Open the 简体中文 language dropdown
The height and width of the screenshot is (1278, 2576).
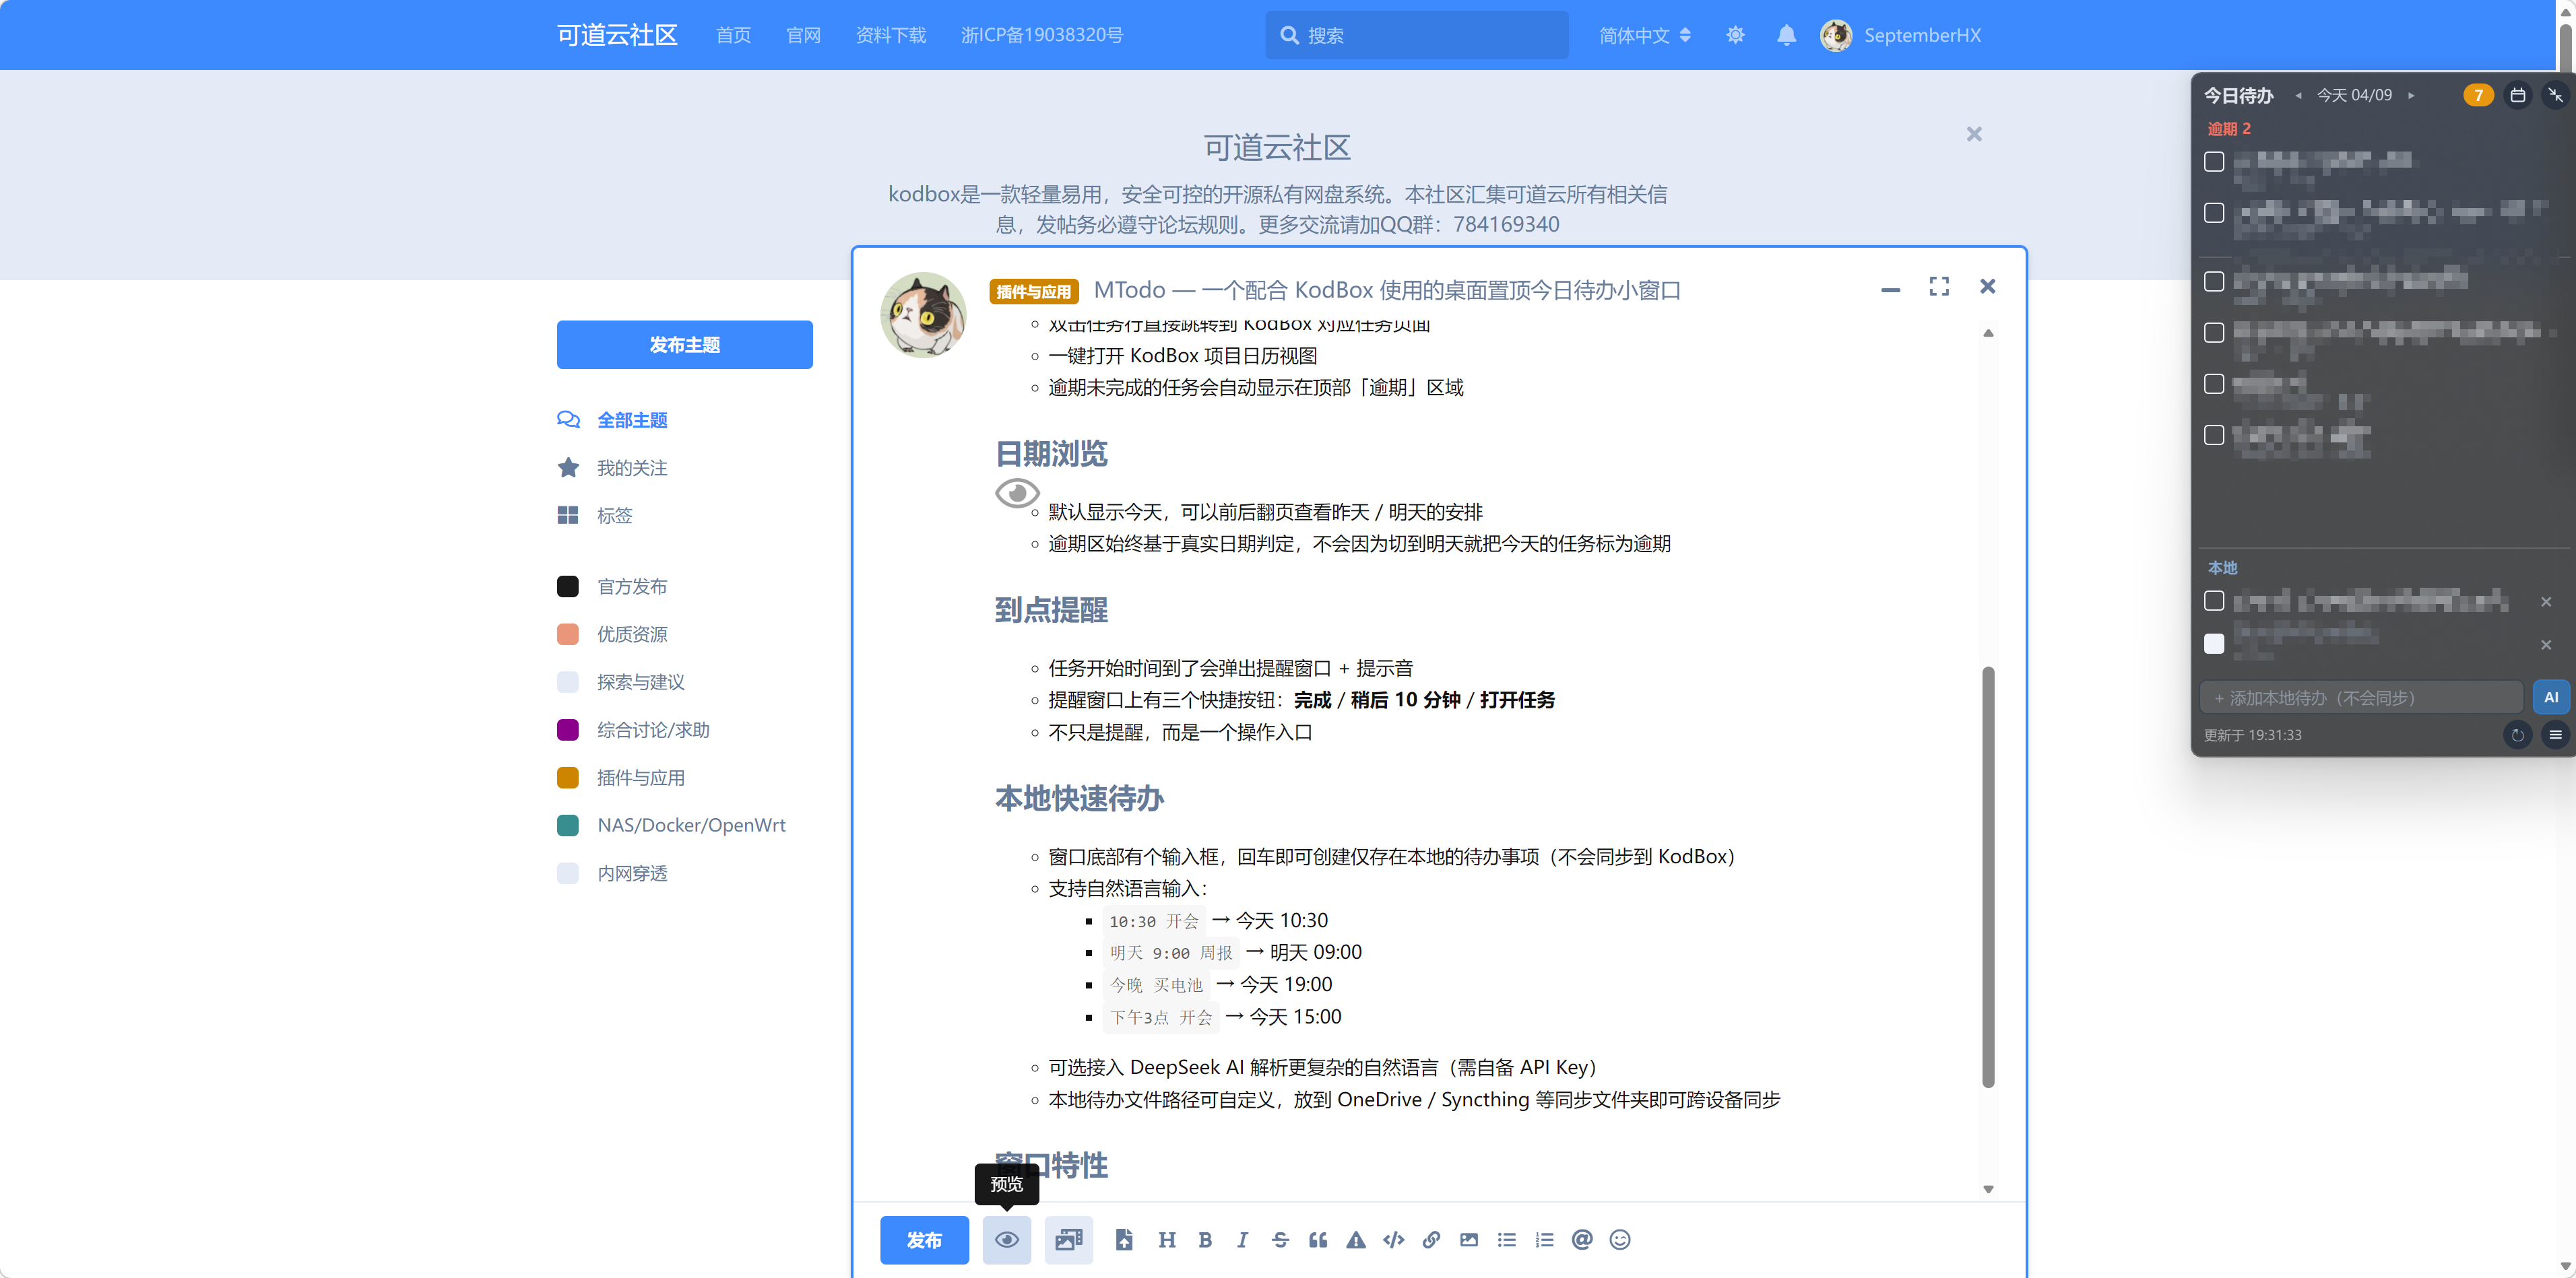point(1644,35)
